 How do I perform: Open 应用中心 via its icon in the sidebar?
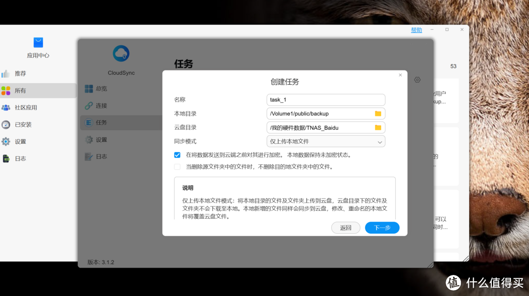(x=38, y=43)
